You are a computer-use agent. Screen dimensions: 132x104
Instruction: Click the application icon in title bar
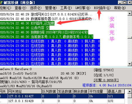(1, 3)
